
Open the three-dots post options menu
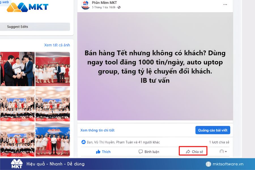[225, 5]
